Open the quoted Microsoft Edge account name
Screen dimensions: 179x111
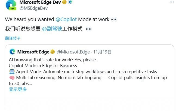[33, 52]
